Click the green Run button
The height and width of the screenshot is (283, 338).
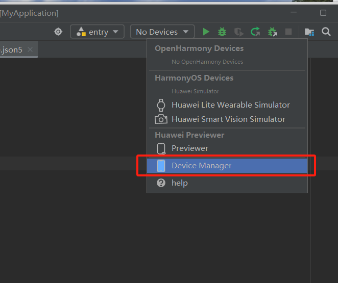[x=206, y=32]
